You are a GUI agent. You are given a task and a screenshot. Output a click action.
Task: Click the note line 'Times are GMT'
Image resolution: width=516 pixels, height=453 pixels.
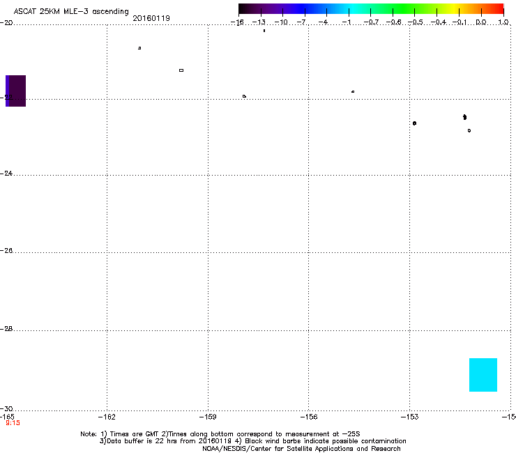point(220,434)
